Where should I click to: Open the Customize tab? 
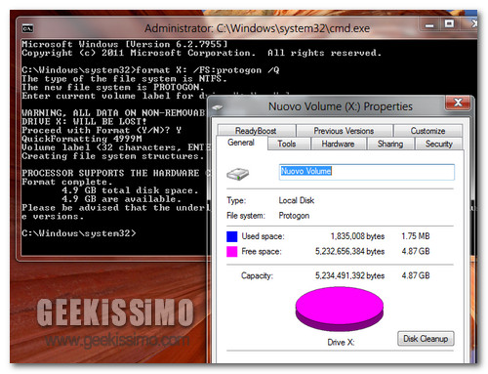pyautogui.click(x=427, y=131)
